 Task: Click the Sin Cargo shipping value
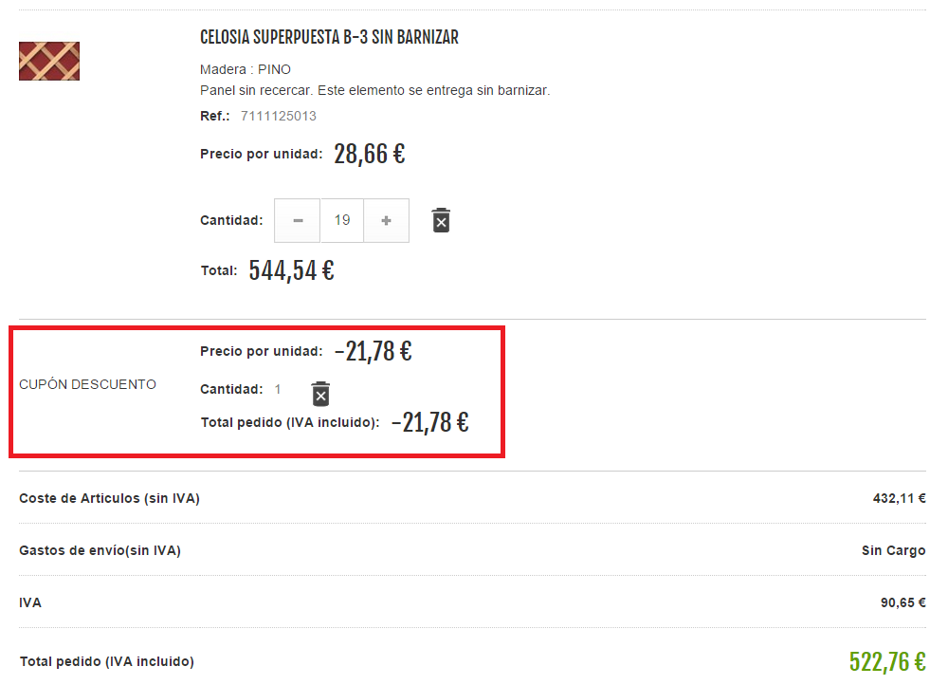[894, 550]
